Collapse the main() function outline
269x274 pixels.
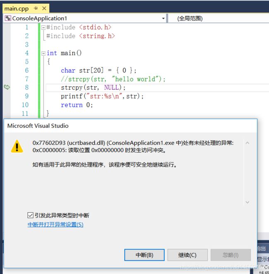(43, 53)
